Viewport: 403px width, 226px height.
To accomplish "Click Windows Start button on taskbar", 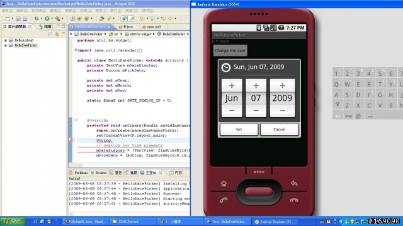I will (x=13, y=222).
